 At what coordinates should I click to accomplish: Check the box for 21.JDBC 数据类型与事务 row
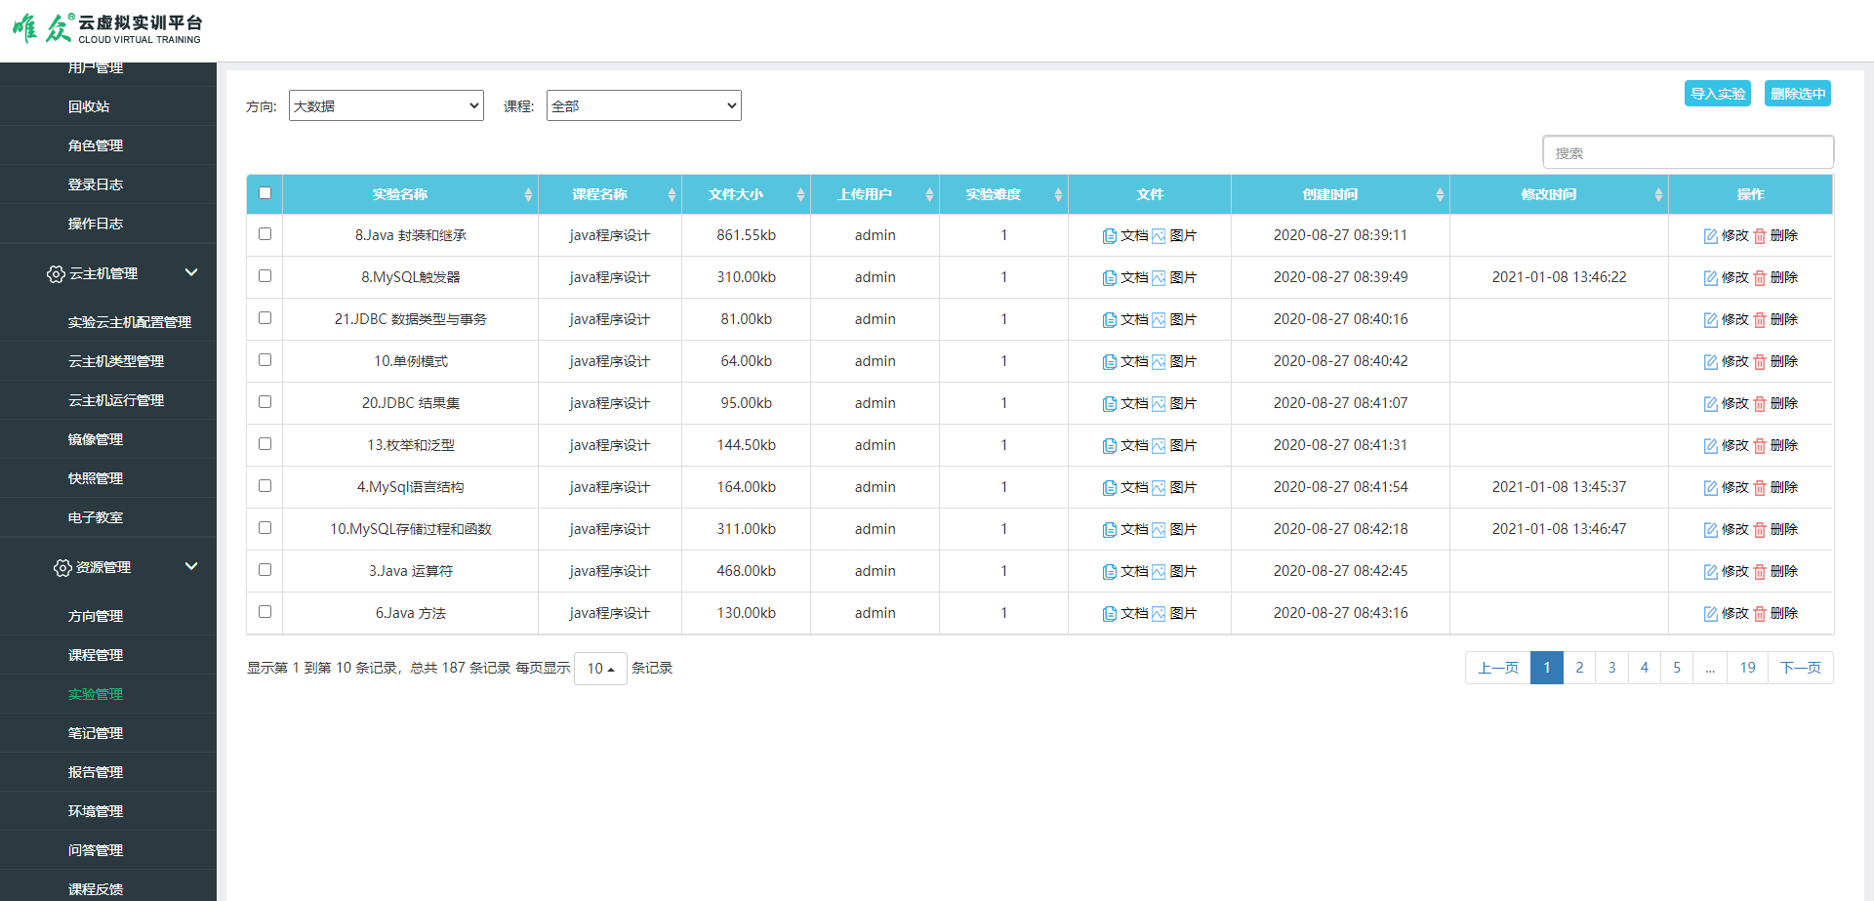265,318
